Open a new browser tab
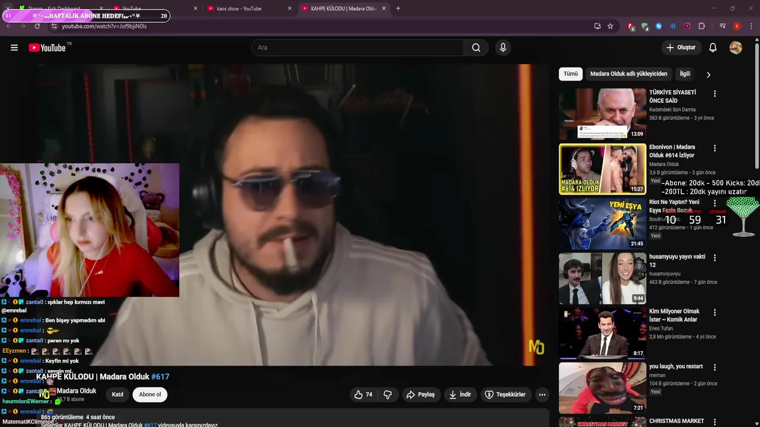This screenshot has height=427, width=760. tap(398, 8)
